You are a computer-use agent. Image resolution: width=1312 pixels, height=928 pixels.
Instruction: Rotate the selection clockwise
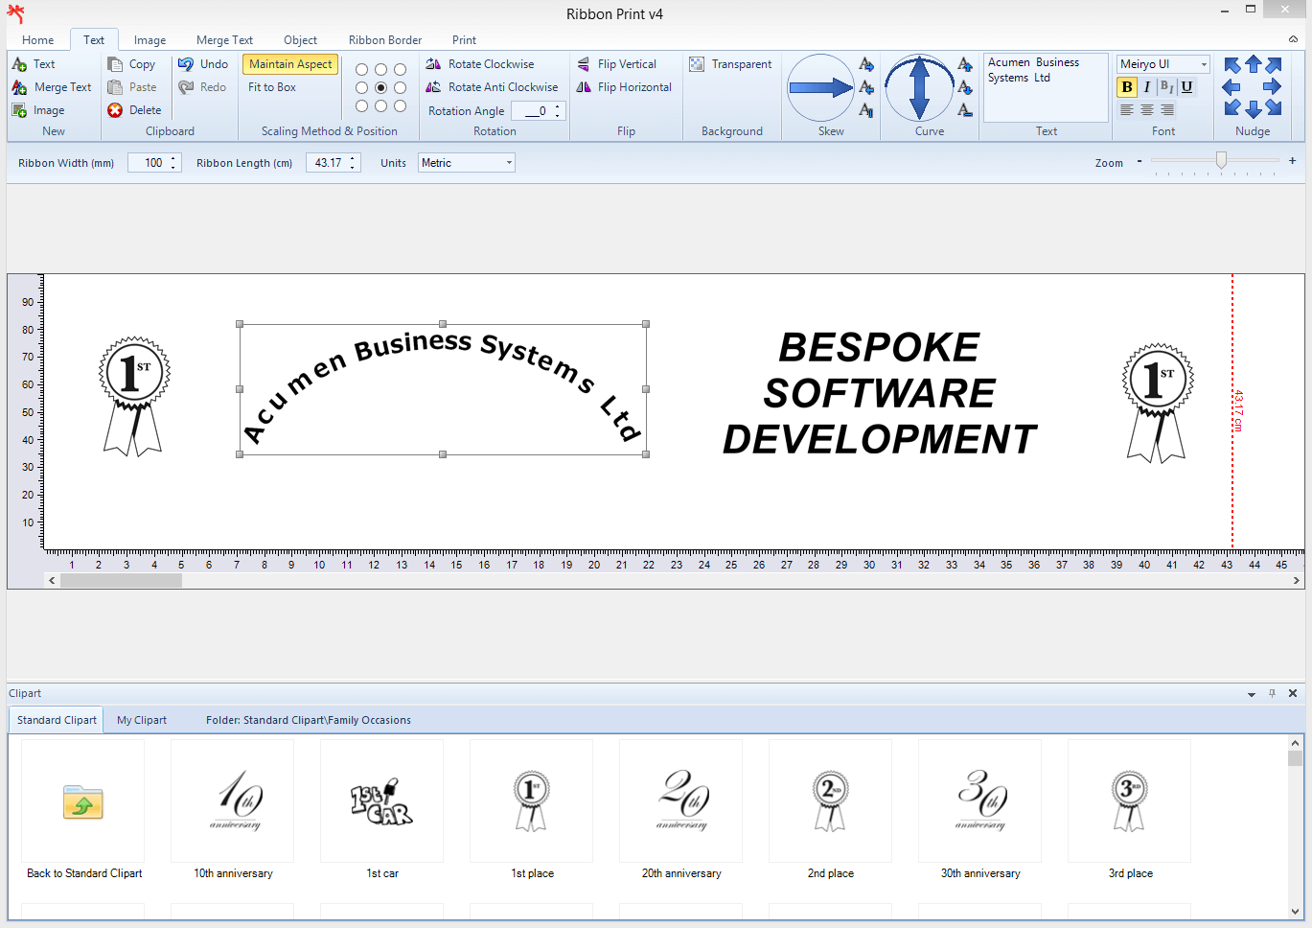pos(480,64)
